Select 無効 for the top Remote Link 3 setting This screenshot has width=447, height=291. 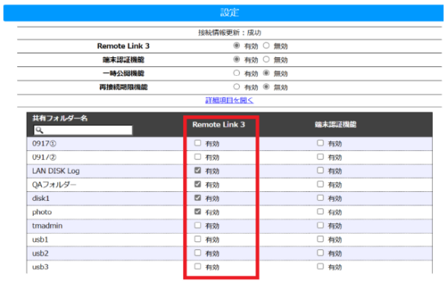tap(266, 45)
